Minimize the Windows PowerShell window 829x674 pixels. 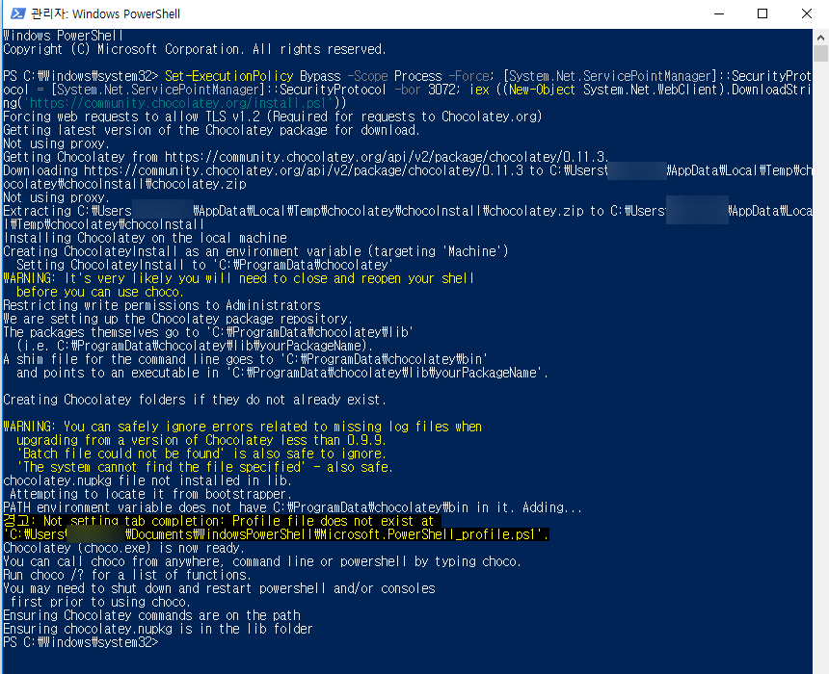point(718,13)
